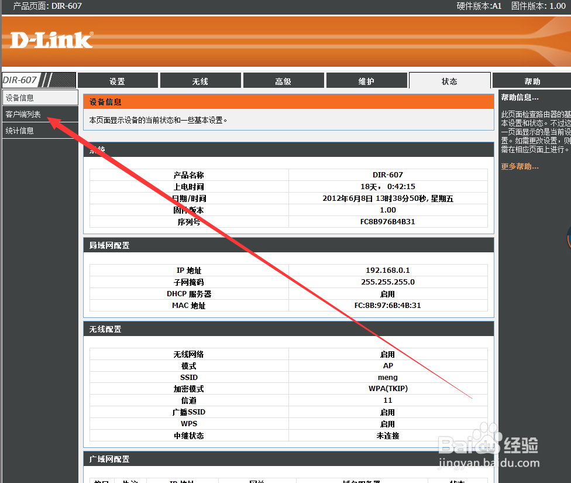Click the 更多帮助... link
This screenshot has width=571, height=483.
click(x=520, y=167)
